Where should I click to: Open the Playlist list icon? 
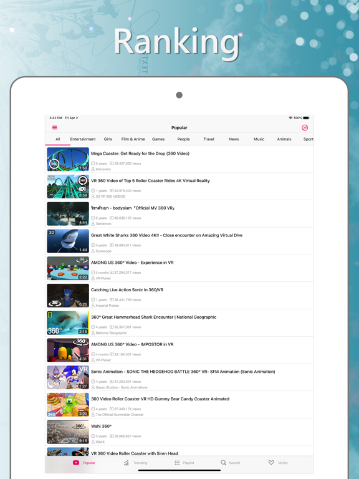click(177, 463)
